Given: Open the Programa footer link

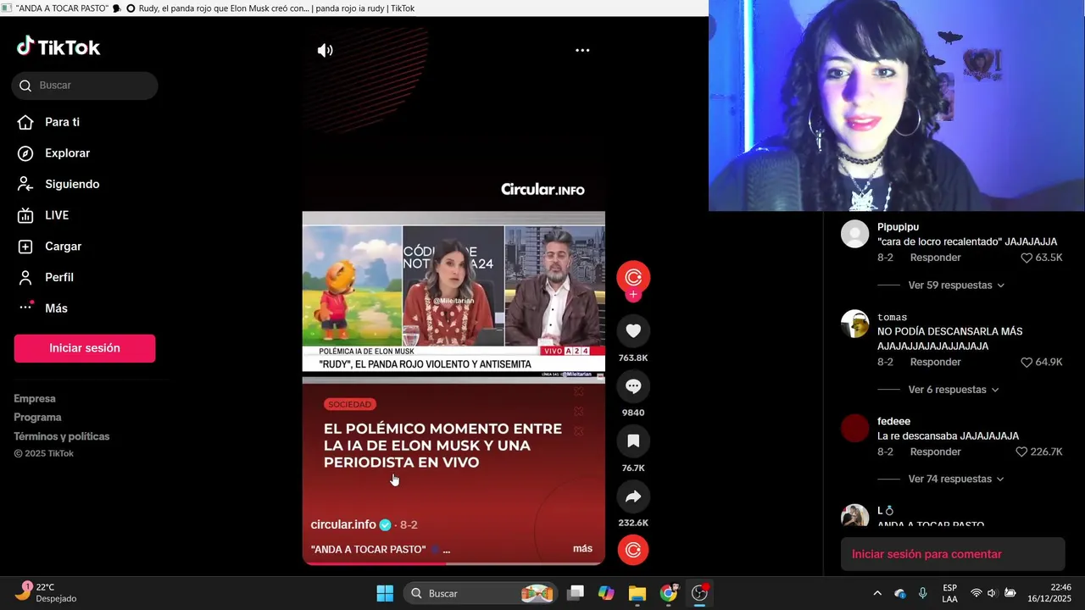Looking at the screenshot, I should [37, 417].
